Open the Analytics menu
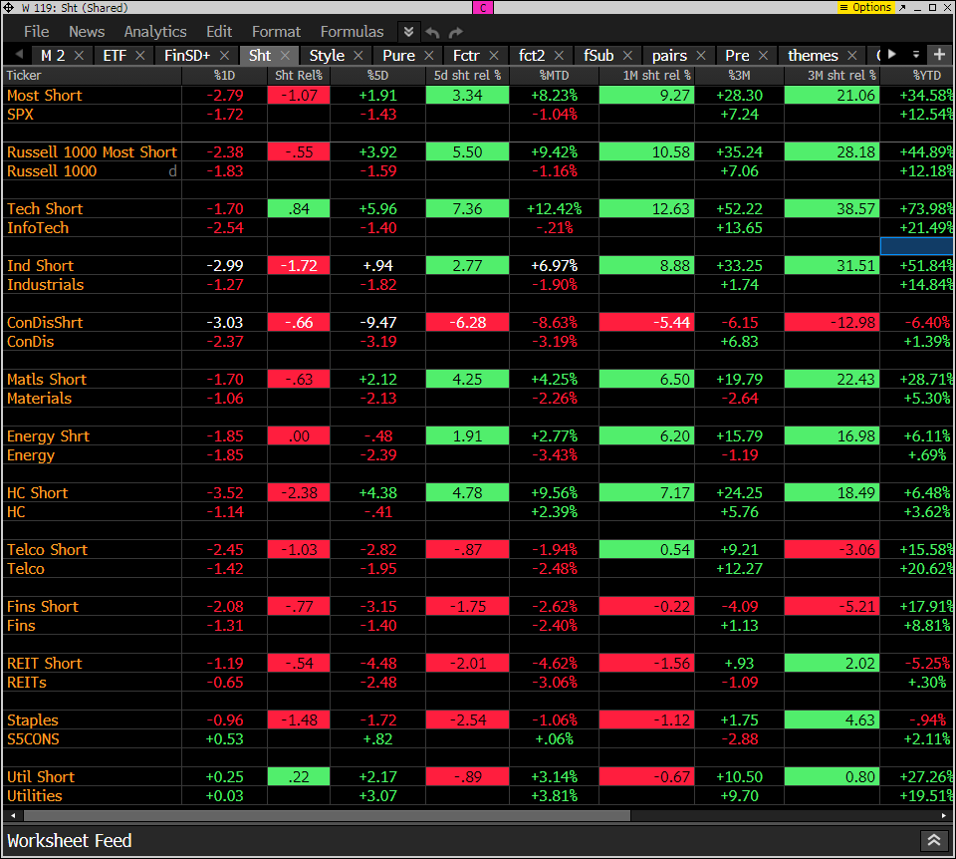The image size is (956, 859). click(x=155, y=32)
